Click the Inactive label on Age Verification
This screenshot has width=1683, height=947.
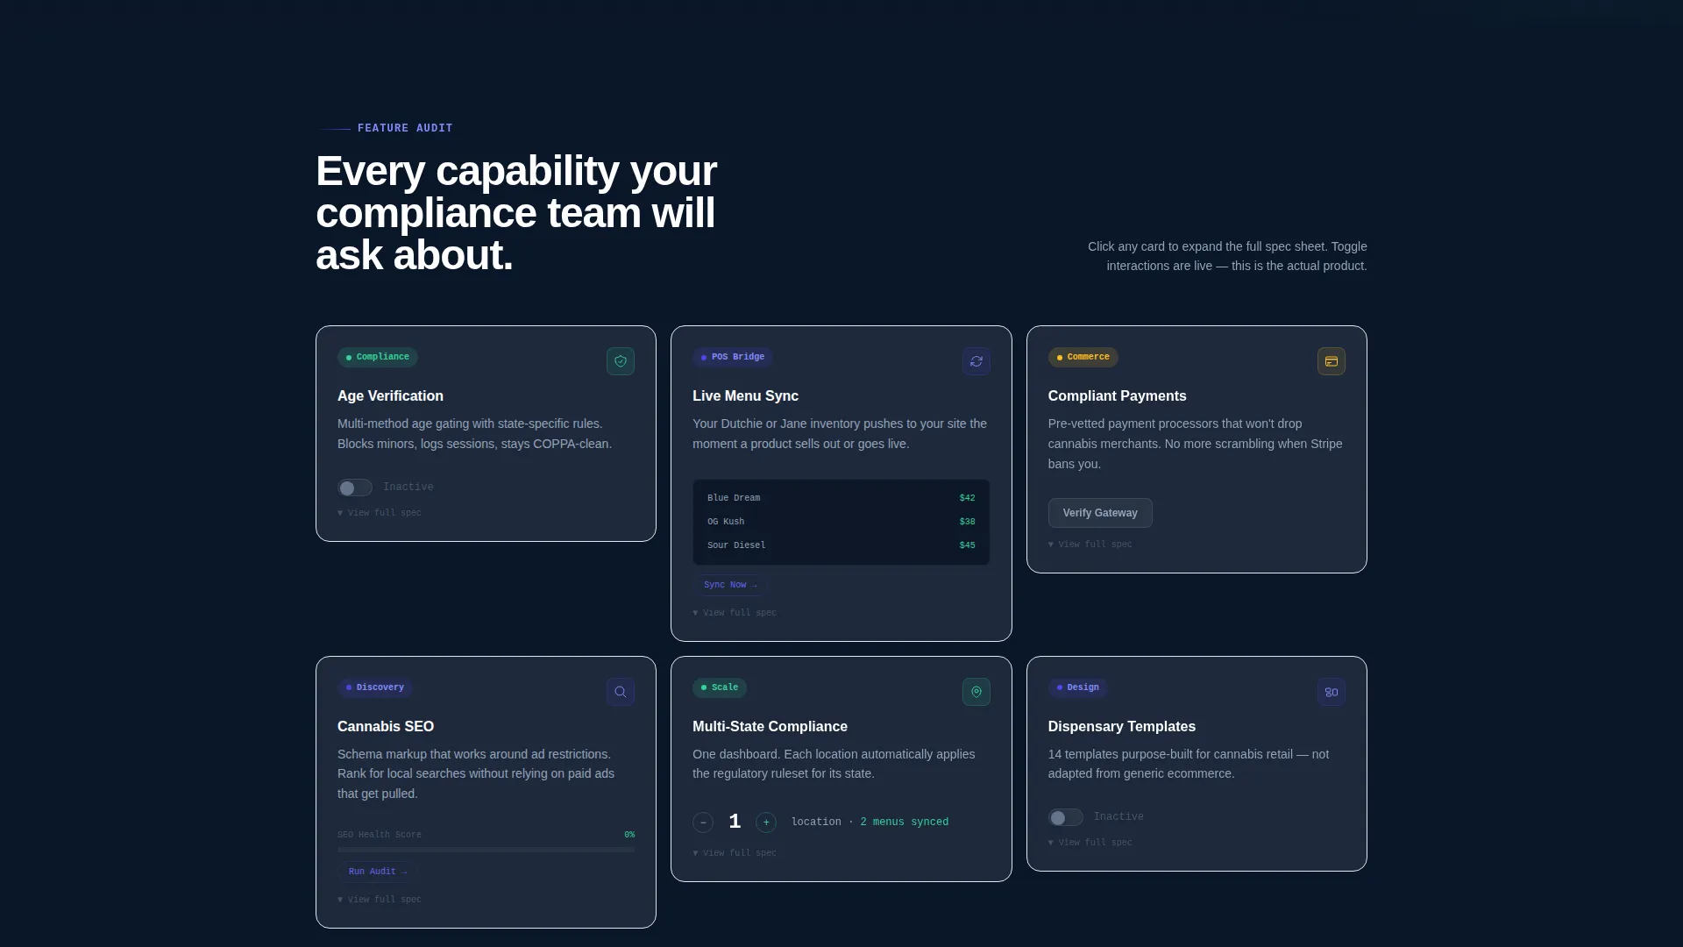pos(408,488)
